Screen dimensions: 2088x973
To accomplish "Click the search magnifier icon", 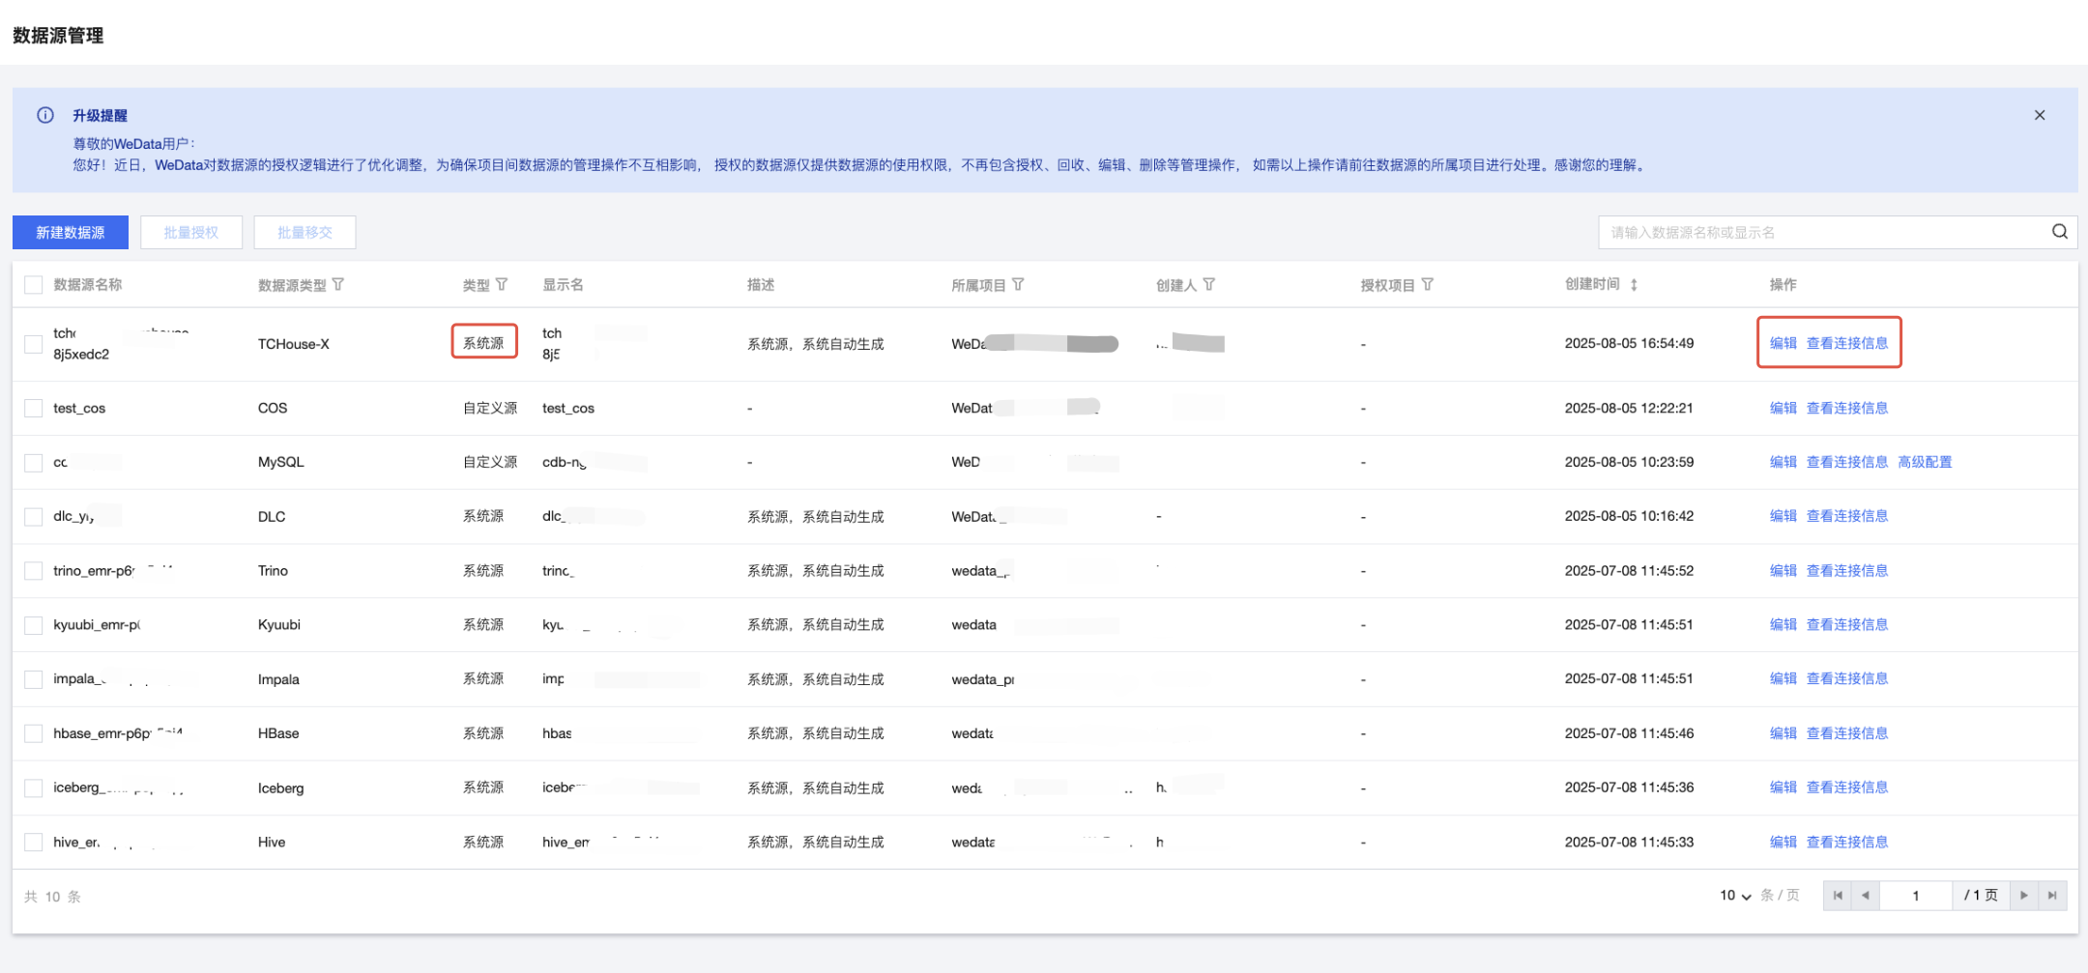I will 2059,232.
